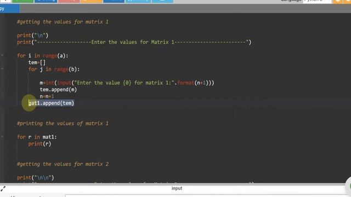Place cursor on 'for i in range(a):' line
351x197 pixels.
click(43, 56)
